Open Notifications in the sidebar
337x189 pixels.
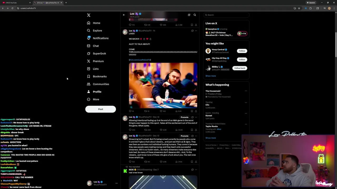[x=98, y=38]
